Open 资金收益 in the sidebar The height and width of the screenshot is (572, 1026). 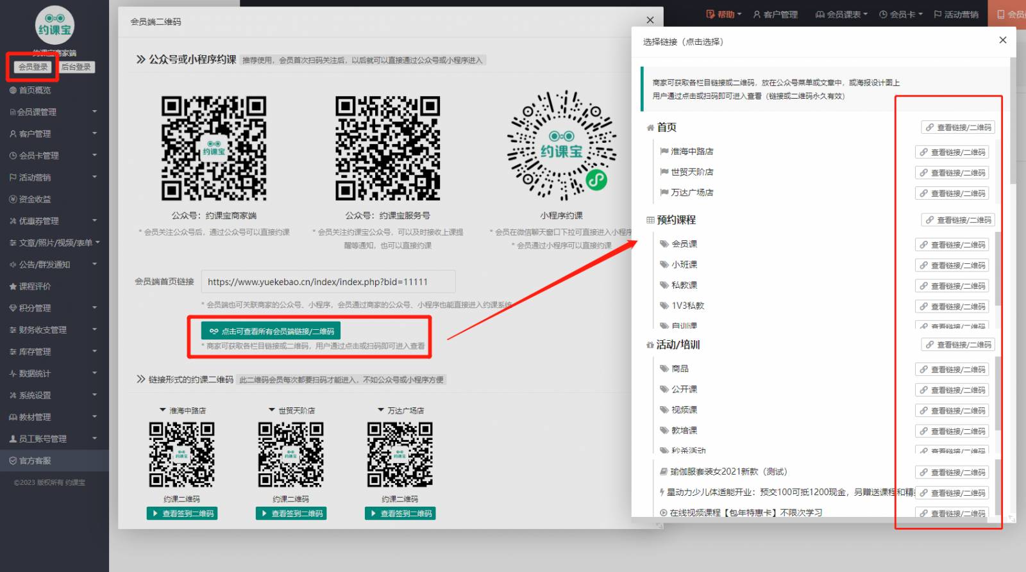(x=55, y=199)
